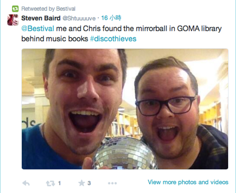Click the tweet text about GOMA library

tap(121, 33)
